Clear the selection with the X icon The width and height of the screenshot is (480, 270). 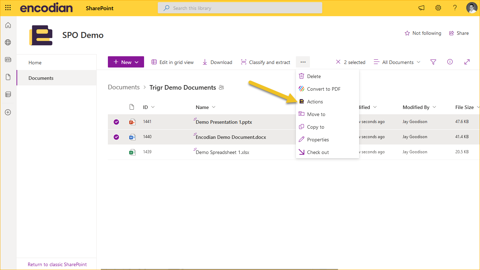click(x=338, y=62)
